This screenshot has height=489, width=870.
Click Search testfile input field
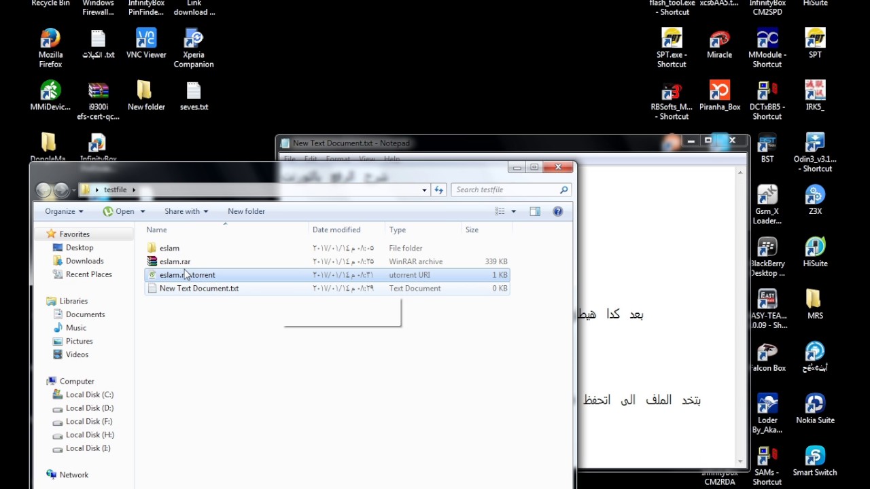[x=512, y=190]
